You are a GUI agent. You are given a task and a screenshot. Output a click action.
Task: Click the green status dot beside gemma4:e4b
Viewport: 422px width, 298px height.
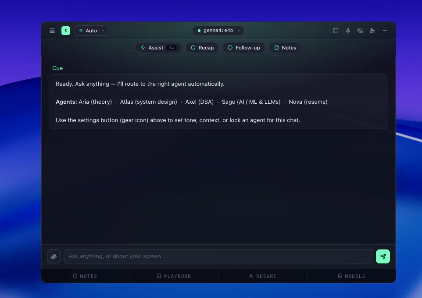(x=199, y=31)
